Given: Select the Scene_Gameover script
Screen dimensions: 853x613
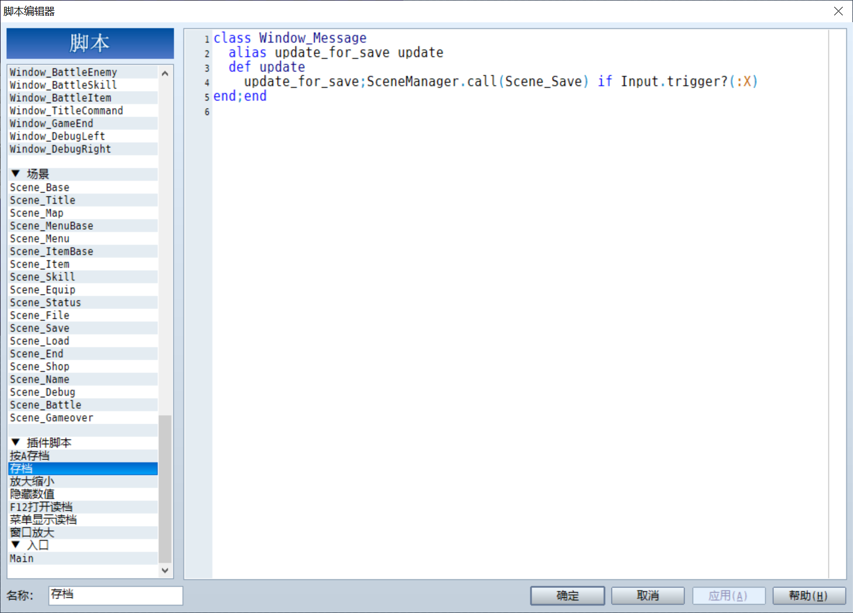Looking at the screenshot, I should pyautogui.click(x=83, y=418).
